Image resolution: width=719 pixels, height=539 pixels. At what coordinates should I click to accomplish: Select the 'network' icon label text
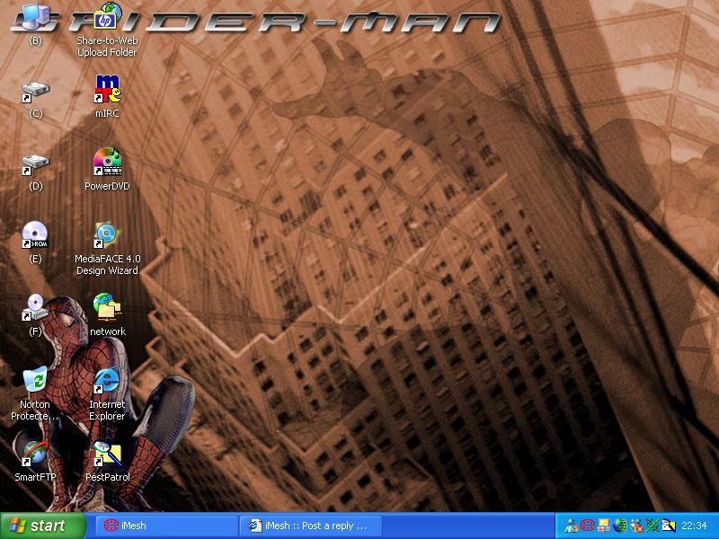click(x=107, y=331)
